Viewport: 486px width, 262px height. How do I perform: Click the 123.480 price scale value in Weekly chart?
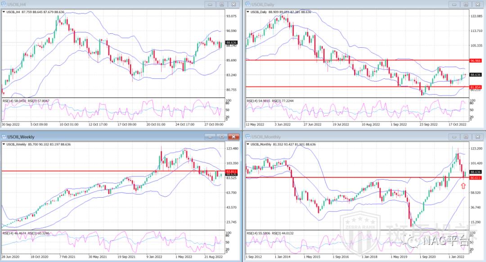point(232,149)
